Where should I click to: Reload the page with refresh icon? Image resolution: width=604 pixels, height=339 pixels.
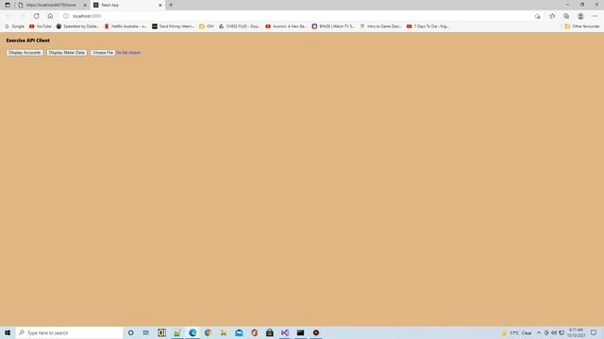[x=36, y=16]
